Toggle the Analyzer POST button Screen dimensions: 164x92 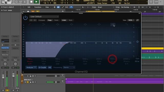[x=31, y=67]
